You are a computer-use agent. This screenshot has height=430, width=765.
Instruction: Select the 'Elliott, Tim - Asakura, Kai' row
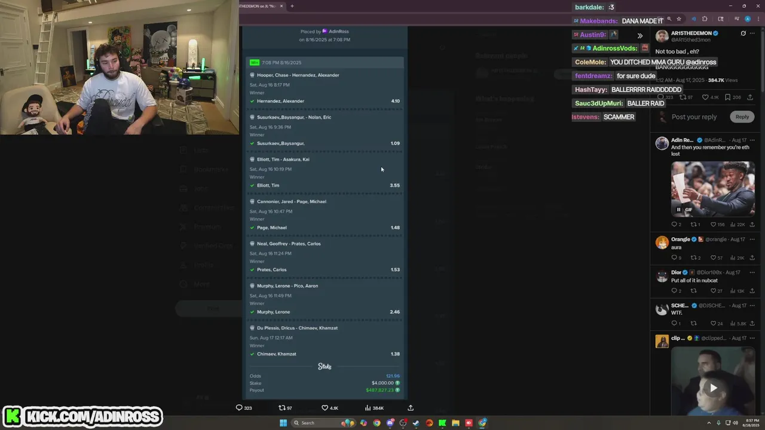click(325, 172)
